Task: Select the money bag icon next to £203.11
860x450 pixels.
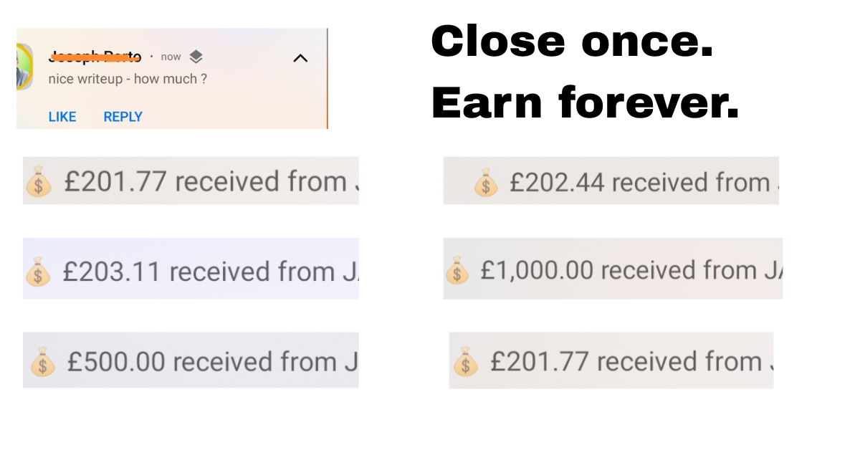Action: click(38, 272)
